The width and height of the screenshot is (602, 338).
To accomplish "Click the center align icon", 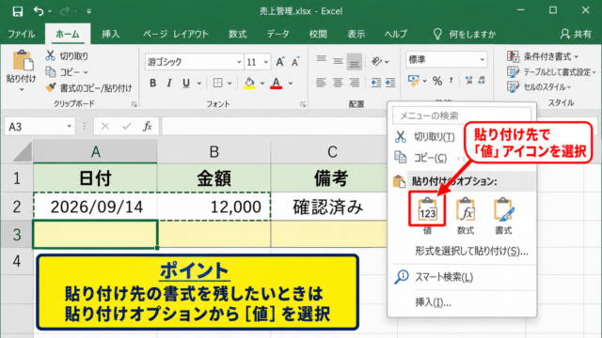I will pos(338,83).
